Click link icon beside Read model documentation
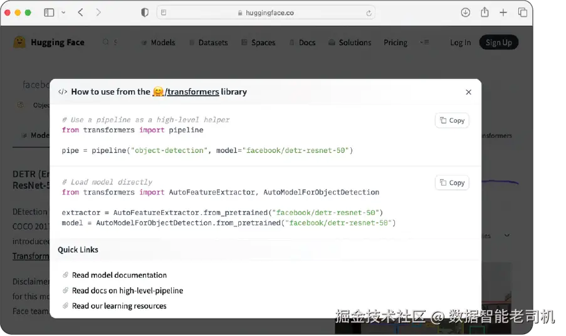Image resolution: width=566 pixels, height=336 pixels. (x=65, y=275)
